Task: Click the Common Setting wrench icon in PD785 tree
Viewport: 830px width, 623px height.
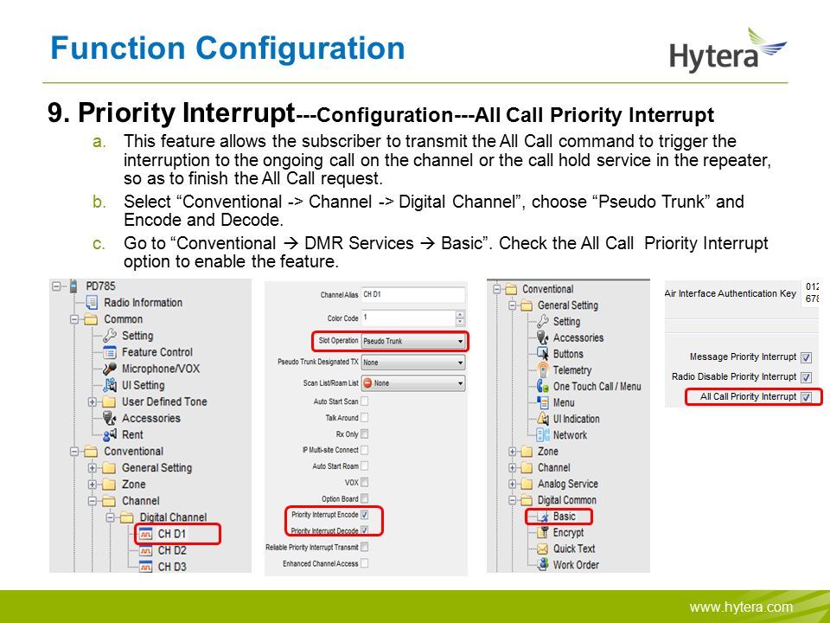Action: coord(110,336)
